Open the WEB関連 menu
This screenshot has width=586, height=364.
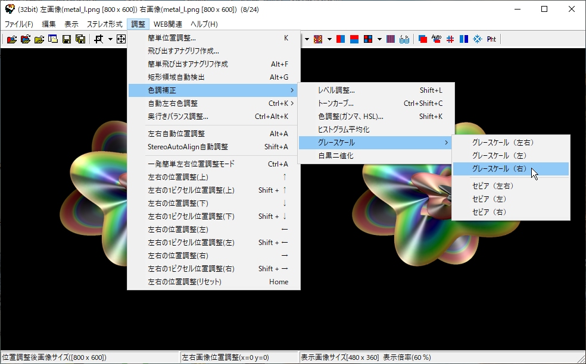point(168,24)
